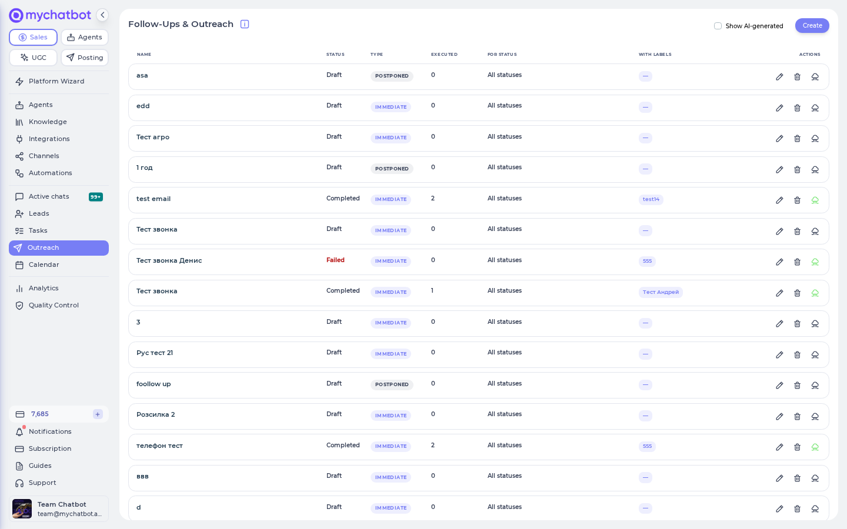This screenshot has width=847, height=529.
Task: Delete the asa follow-up
Action: point(797,77)
